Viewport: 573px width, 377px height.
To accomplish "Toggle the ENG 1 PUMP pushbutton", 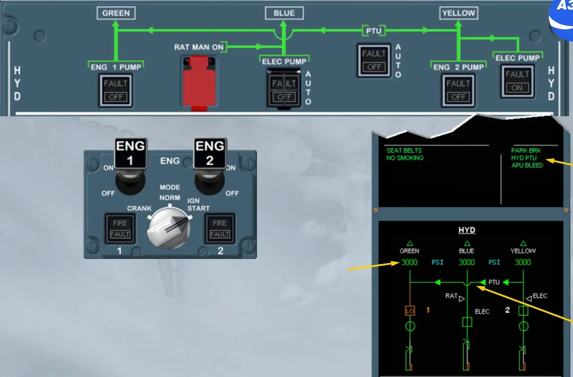I will [116, 90].
